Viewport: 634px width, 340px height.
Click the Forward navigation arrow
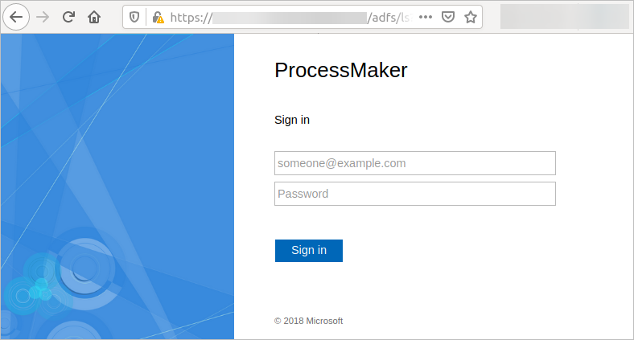43,16
